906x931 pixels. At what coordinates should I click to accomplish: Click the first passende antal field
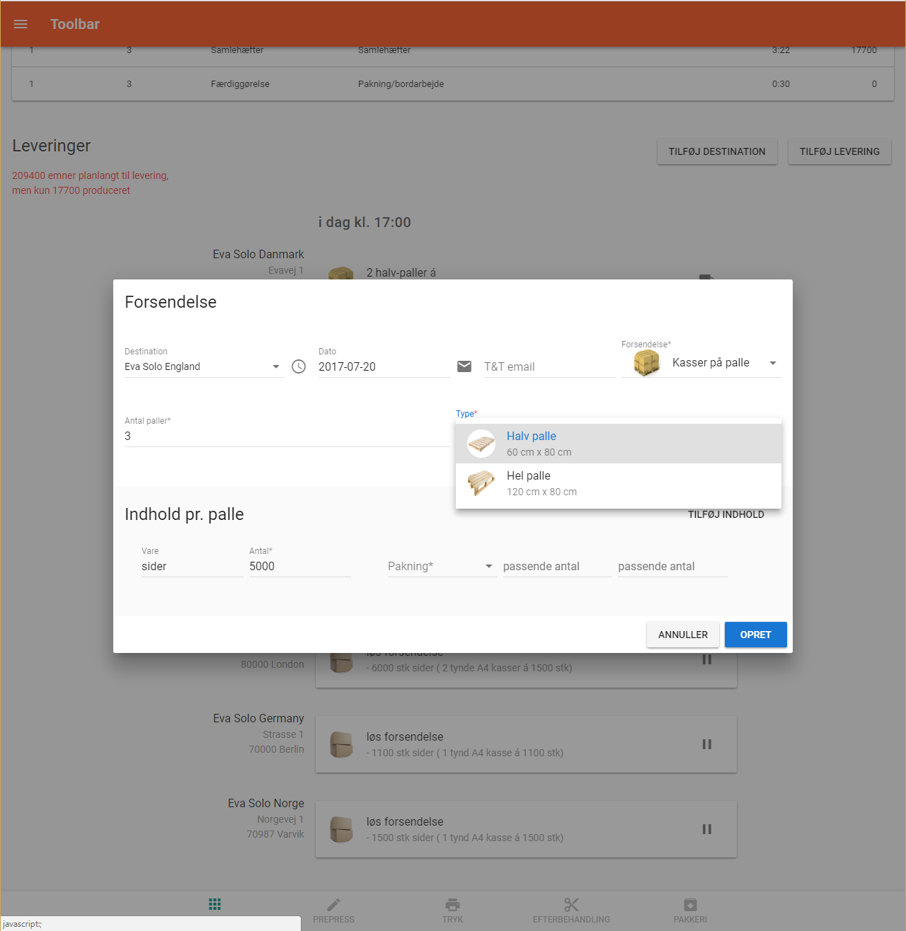coord(558,567)
